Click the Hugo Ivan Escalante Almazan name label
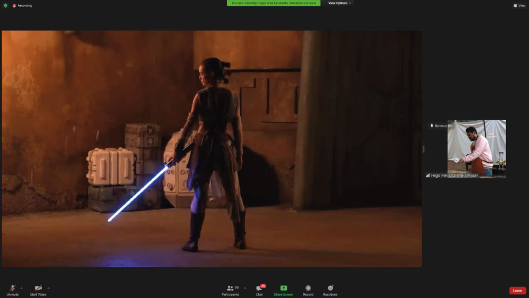Image resolution: width=529 pixels, height=298 pixels. point(454,175)
